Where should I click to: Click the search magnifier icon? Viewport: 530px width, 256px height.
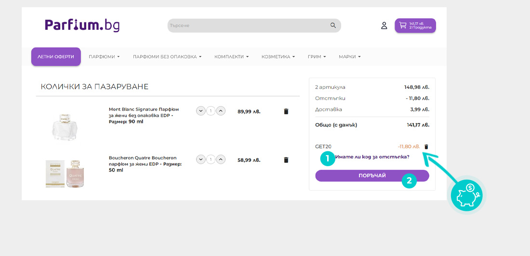333,25
